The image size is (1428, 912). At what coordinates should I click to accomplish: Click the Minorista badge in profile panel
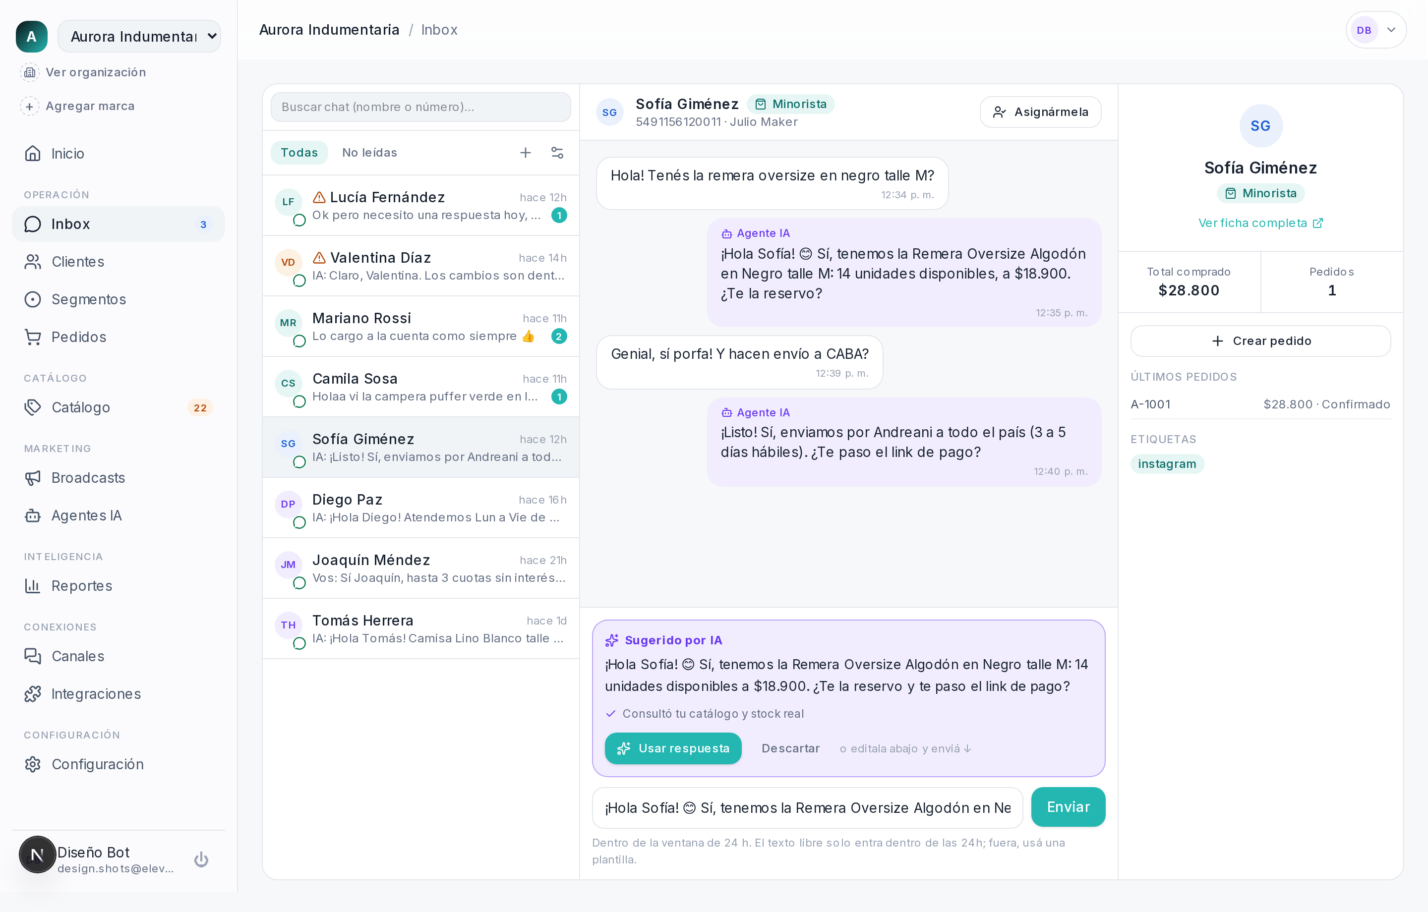coord(1260,193)
